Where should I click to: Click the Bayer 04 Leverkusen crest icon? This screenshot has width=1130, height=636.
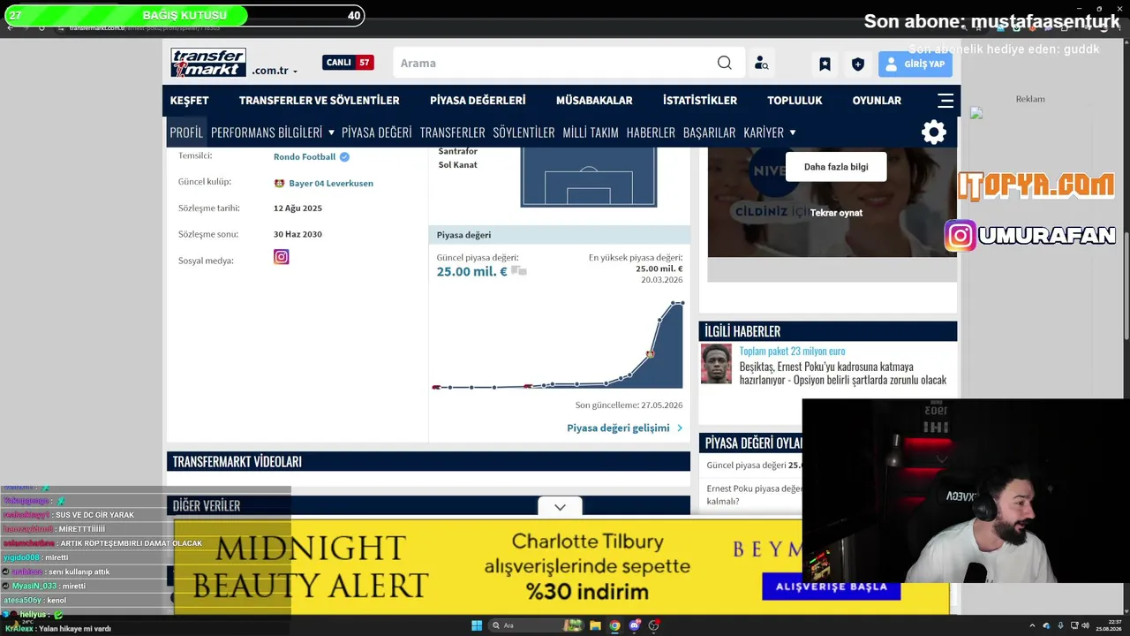click(279, 184)
